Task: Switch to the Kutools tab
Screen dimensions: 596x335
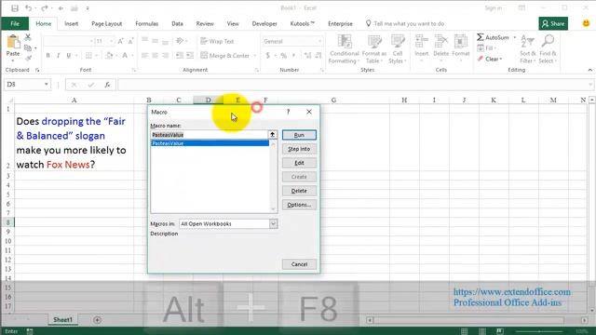Action: pyautogui.click(x=302, y=23)
